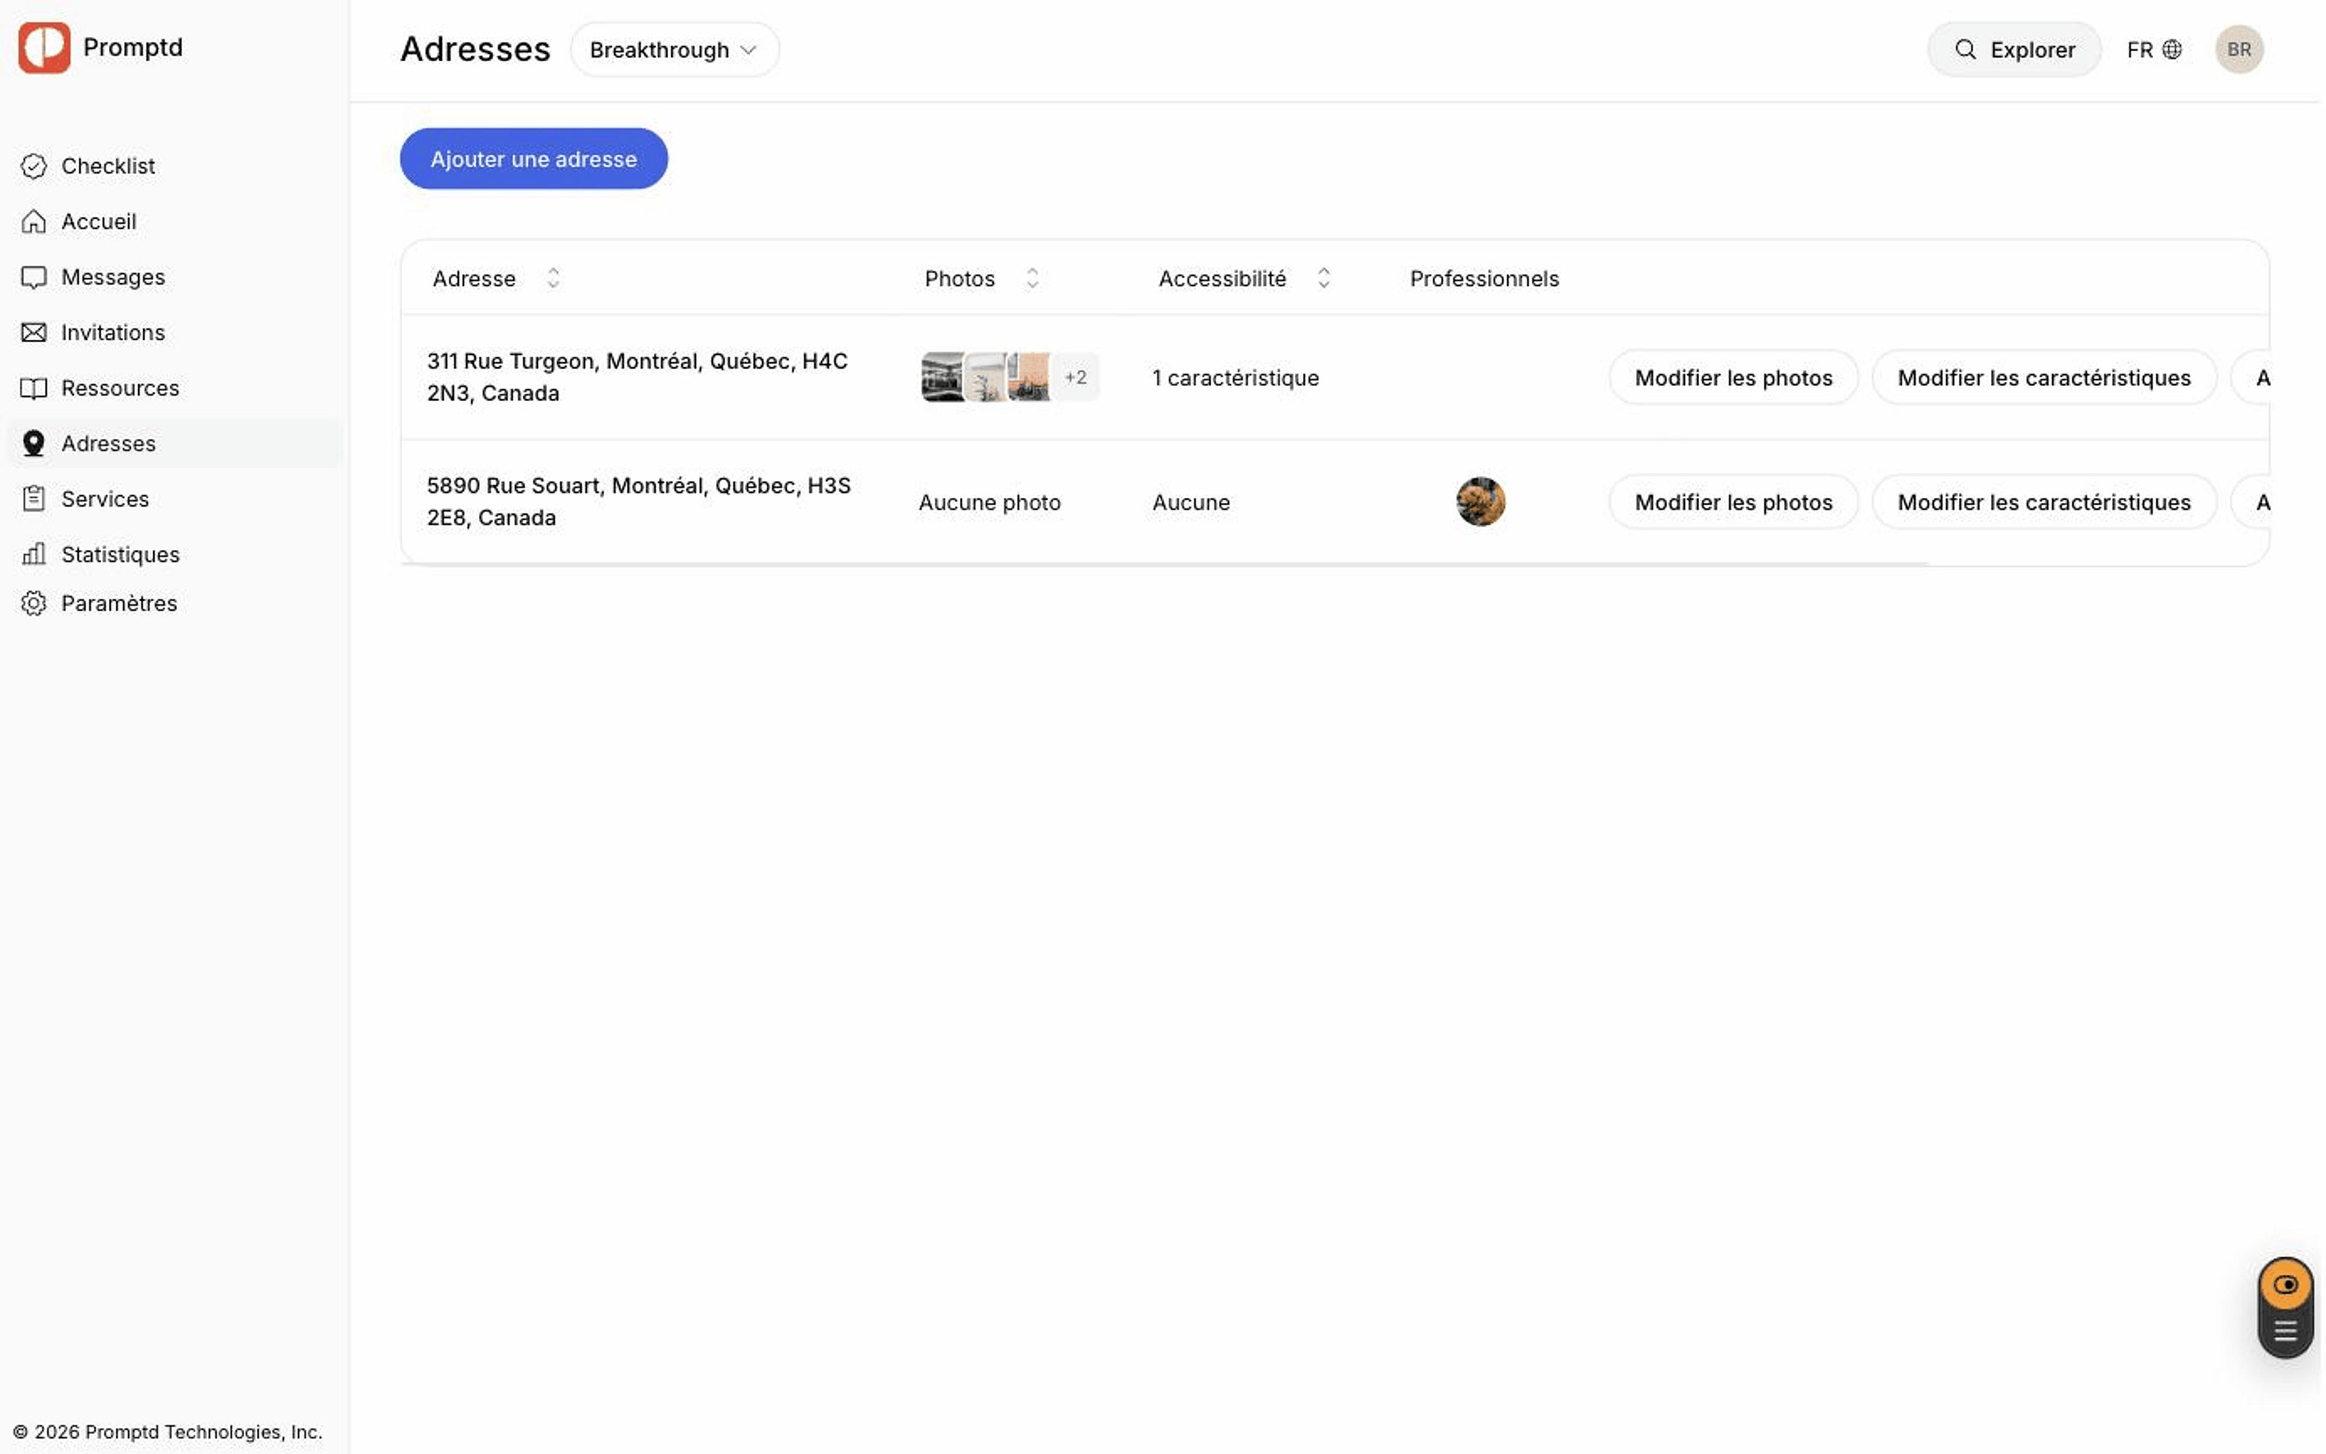View Statistiques page
Image resolution: width=2326 pixels, height=1454 pixels.
[175, 555]
